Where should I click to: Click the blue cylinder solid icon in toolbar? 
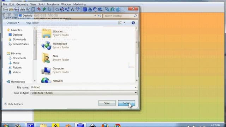click(85, 10)
